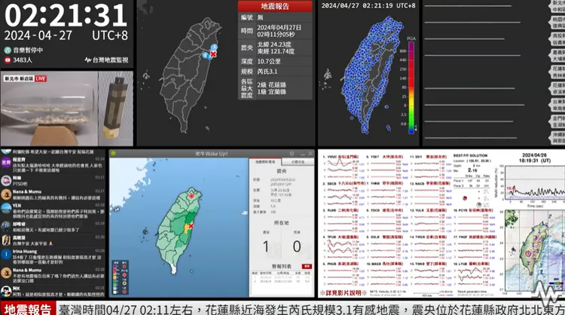Click YEN's avatar in the chat

click(x=6, y=208)
